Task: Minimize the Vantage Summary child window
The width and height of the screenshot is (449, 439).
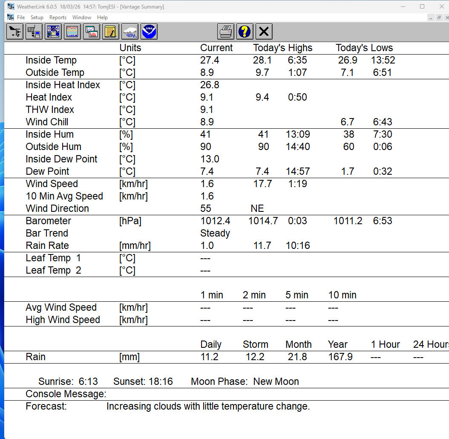Action: 431,17
